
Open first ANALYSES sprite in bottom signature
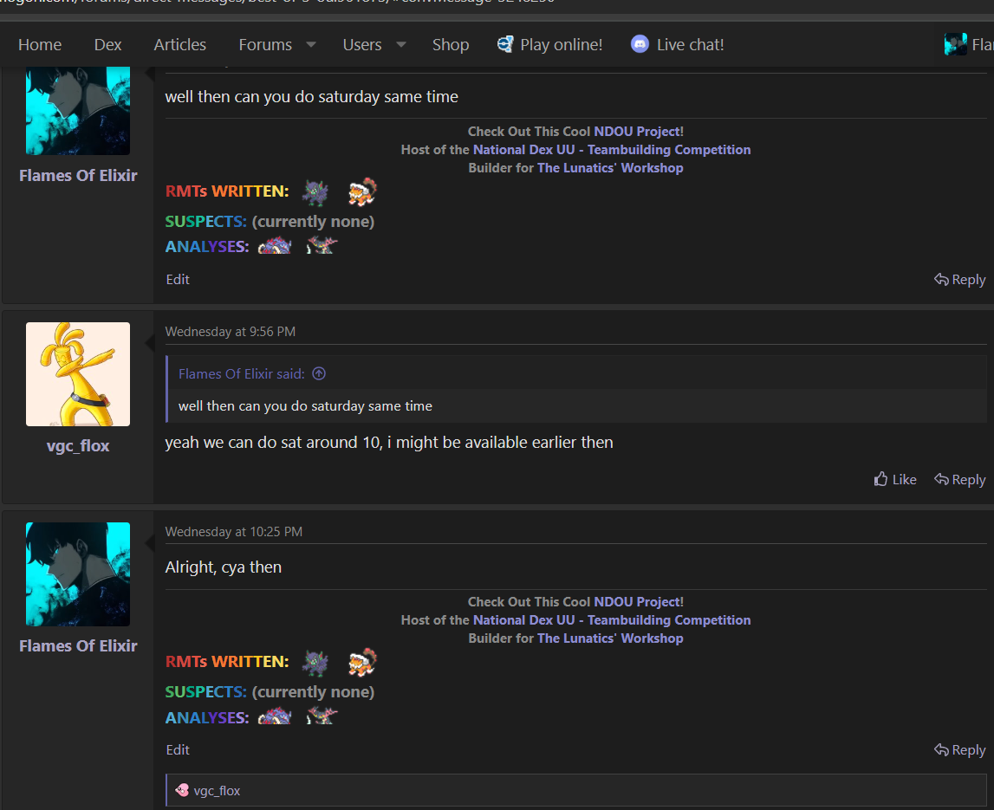click(x=275, y=716)
